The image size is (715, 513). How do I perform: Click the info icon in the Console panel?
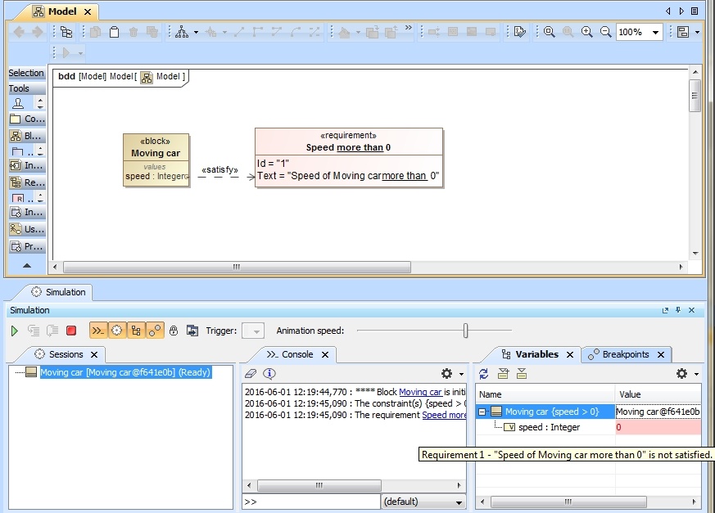[269, 374]
